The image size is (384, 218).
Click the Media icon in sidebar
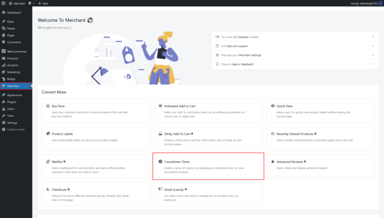[3, 28]
